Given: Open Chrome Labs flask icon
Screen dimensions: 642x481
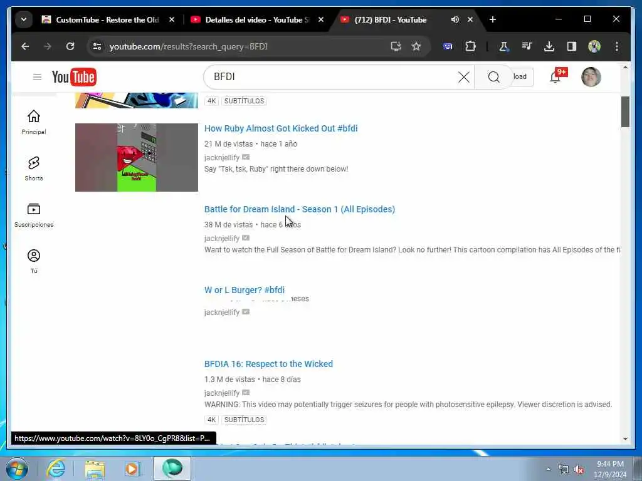Looking at the screenshot, I should (503, 46).
